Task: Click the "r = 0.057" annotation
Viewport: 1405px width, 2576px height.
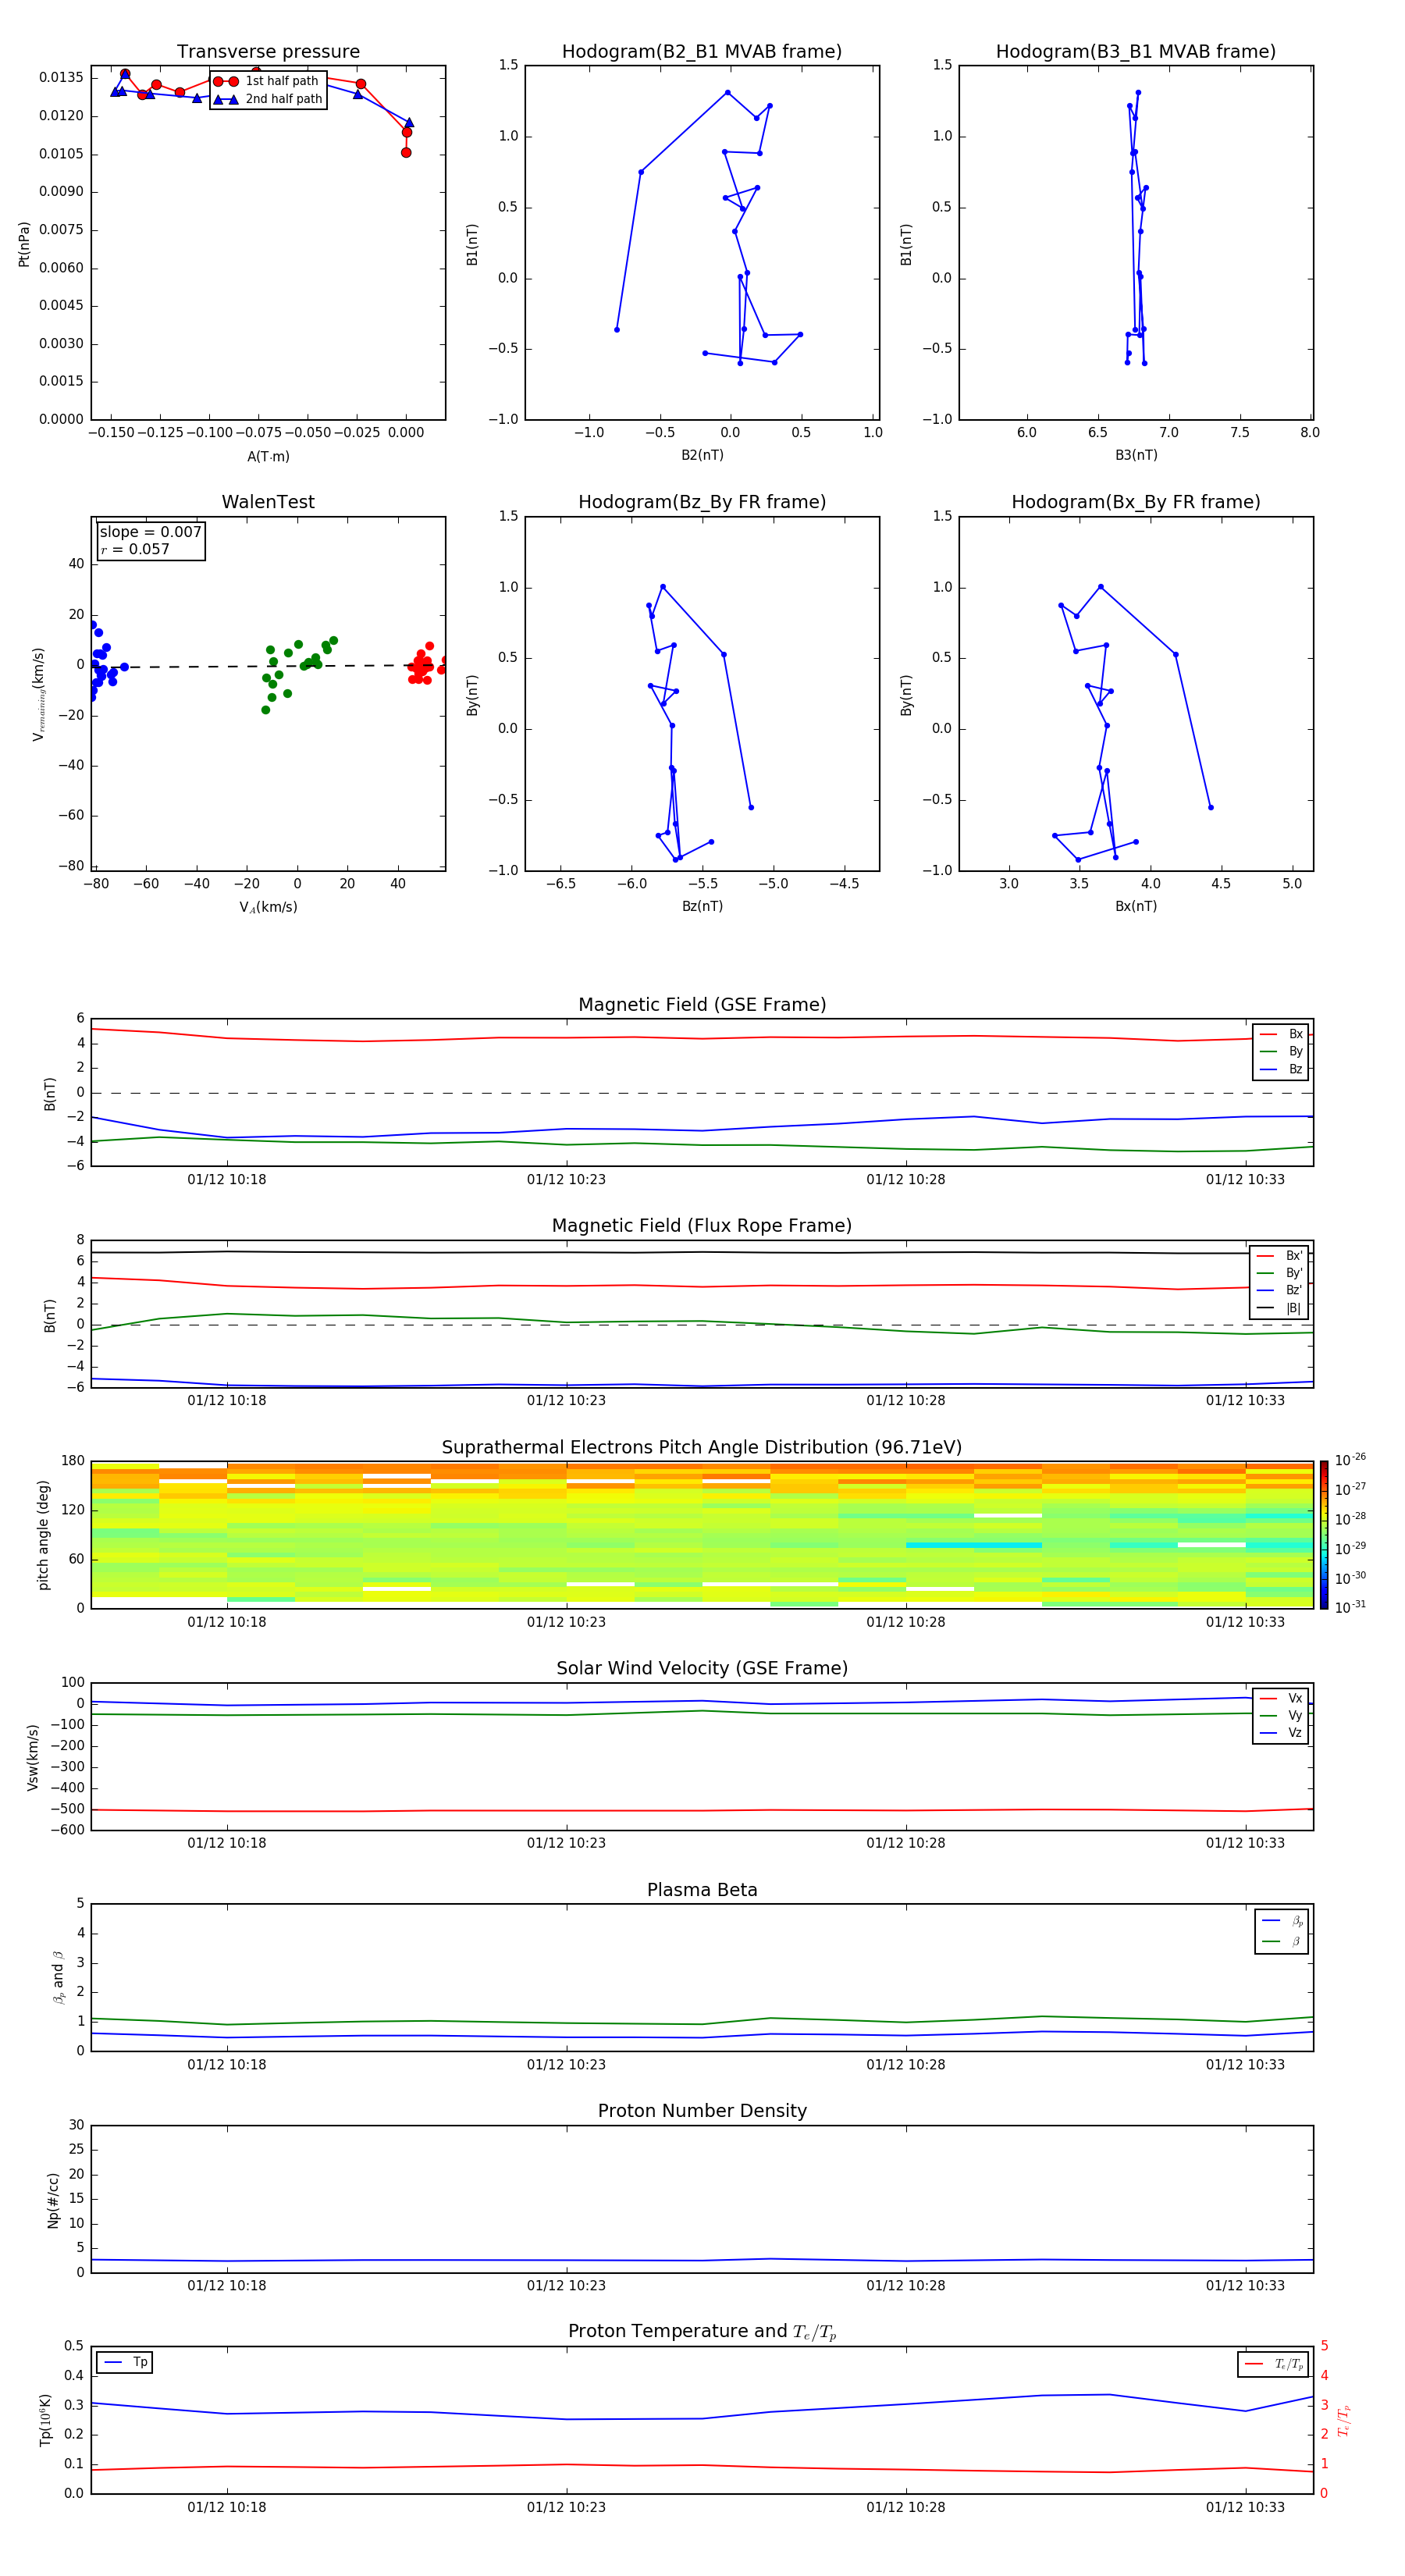Action: [135, 549]
